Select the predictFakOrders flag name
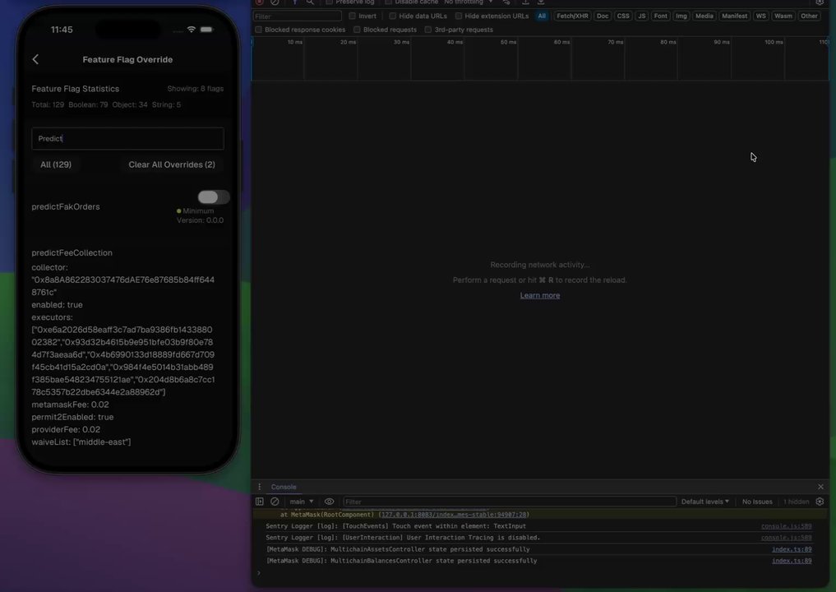Screen dimensions: 836x592 (x=66, y=207)
